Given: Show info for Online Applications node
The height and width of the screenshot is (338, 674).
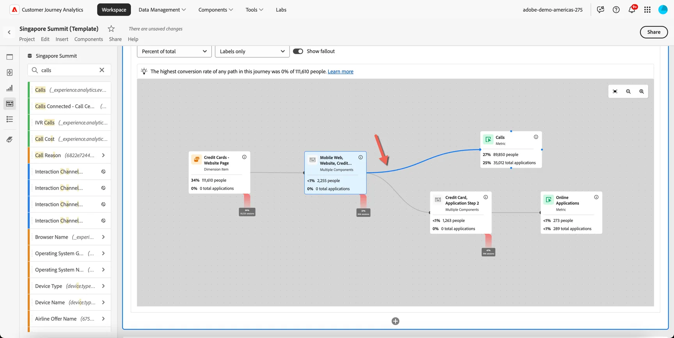Looking at the screenshot, I should (x=596, y=197).
